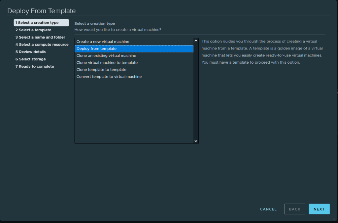Screen dimensions: 338x223
Task: Select the Deploy from template option
Action: click(x=96, y=48)
